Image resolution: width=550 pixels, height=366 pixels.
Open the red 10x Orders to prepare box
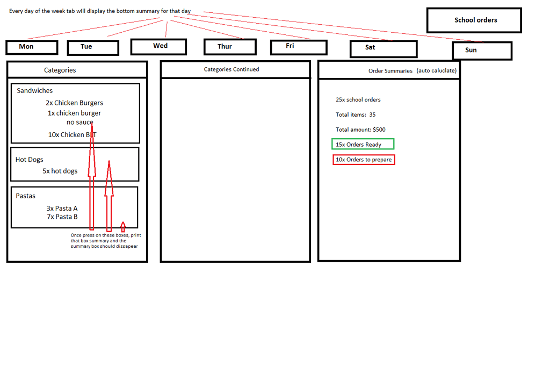(x=364, y=160)
